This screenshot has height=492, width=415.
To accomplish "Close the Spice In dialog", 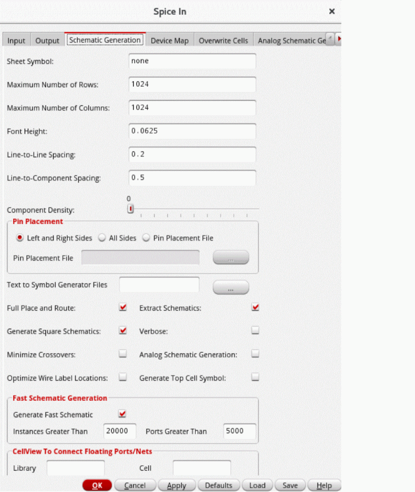I will point(332,11).
